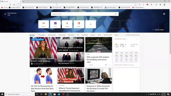
Task: Open Task View on the taskbar
Action: click(x=41, y=94)
